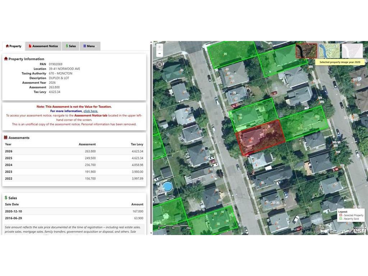Image resolution: width=368 pixels, height=276 pixels.
Task: Click taxing authority 670 - MONCTON
Action: (60, 73)
